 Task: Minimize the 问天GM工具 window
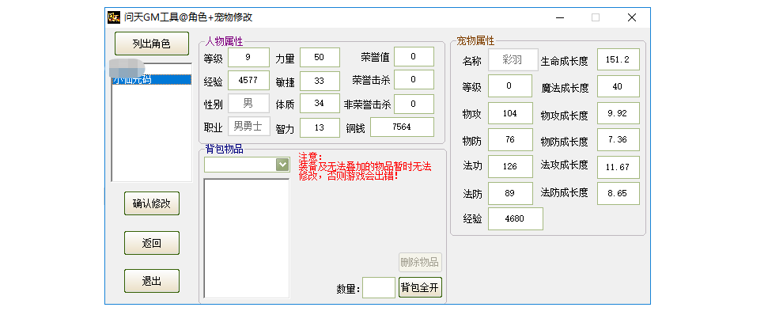pos(560,17)
